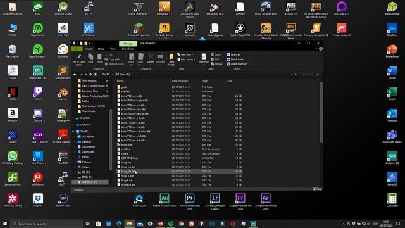Open the Calculator desktop shortcut
This screenshot has width=405, height=228.
[392, 200]
